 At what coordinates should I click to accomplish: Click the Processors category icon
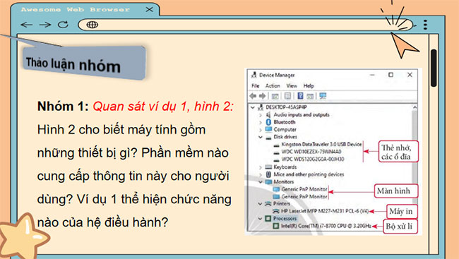click(268, 219)
